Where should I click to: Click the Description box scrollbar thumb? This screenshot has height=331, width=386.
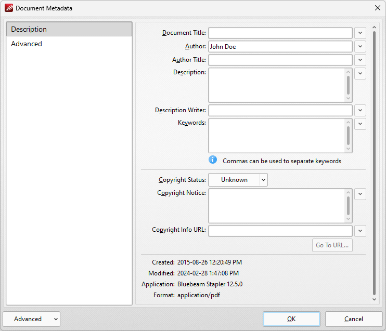[348, 85]
